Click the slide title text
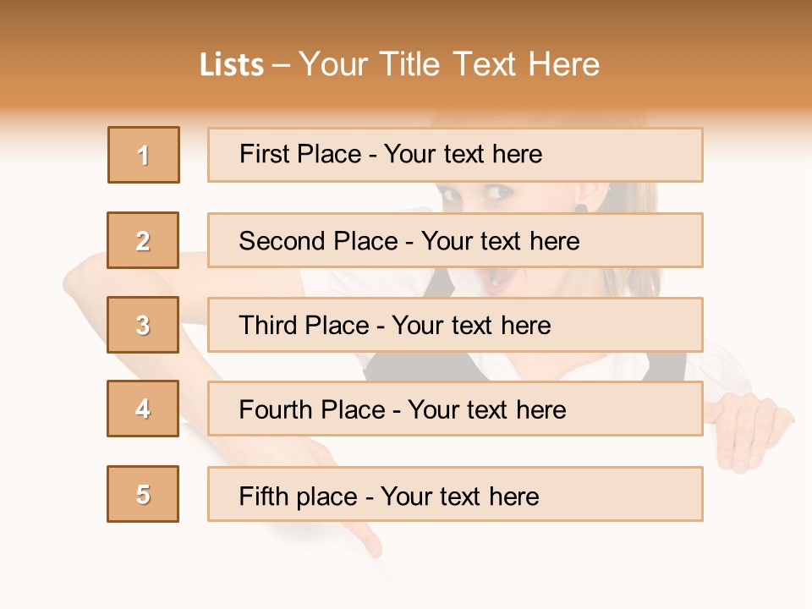Screen dimensions: 812x609 point(399,64)
